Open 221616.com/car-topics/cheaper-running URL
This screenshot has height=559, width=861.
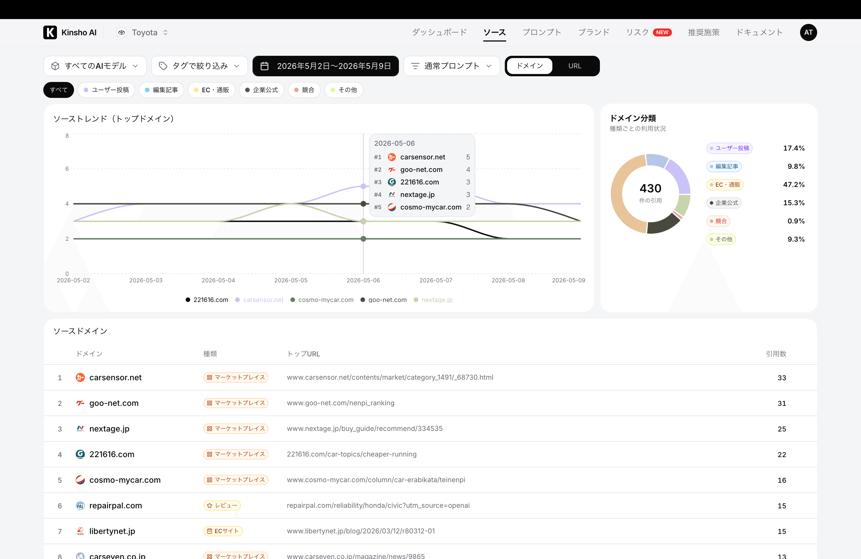pyautogui.click(x=352, y=454)
